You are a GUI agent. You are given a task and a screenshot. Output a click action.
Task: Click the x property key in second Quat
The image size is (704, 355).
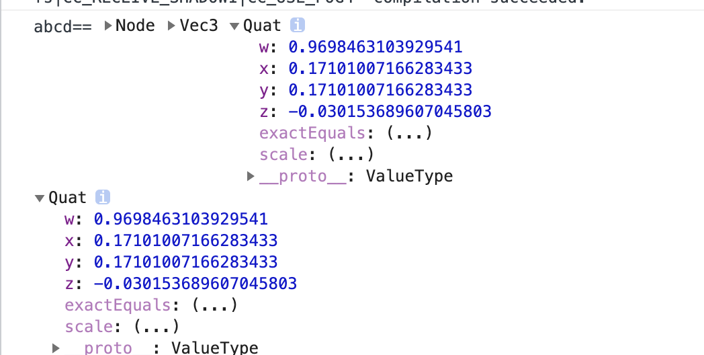pos(71,241)
